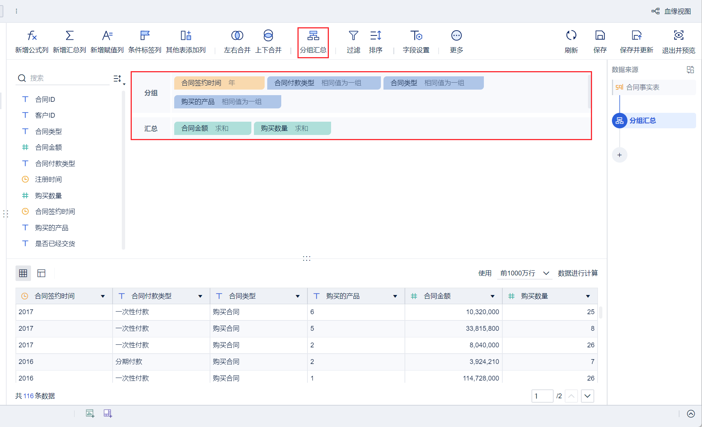Screen dimensions: 702x427
Task: Open 合同类型 column header dropdown
Action: 297,296
